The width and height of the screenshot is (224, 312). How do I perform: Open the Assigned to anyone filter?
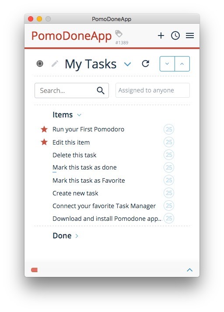coord(153,90)
